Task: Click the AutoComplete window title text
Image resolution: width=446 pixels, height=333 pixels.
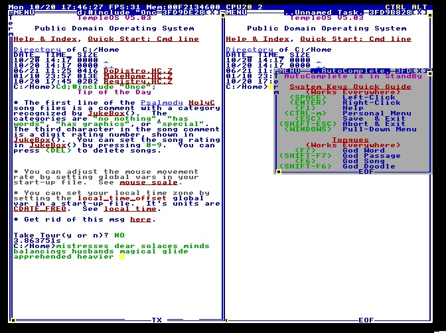Action: coord(350,71)
